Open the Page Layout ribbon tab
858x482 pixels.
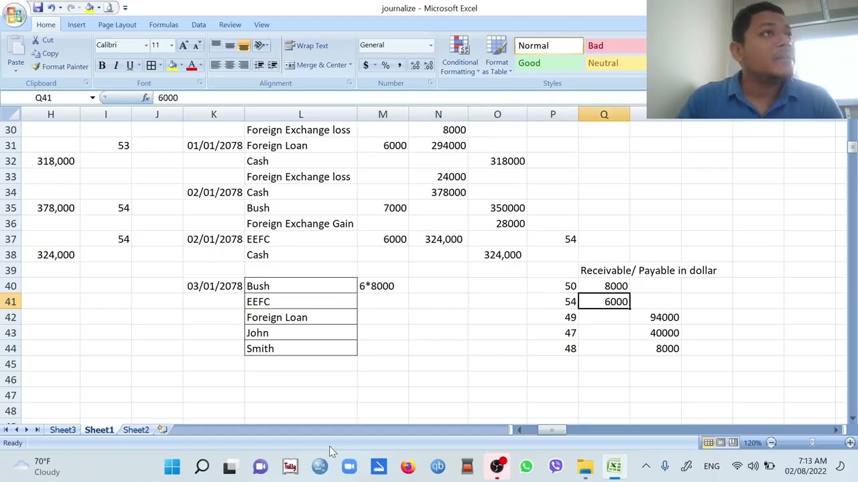[x=117, y=25]
